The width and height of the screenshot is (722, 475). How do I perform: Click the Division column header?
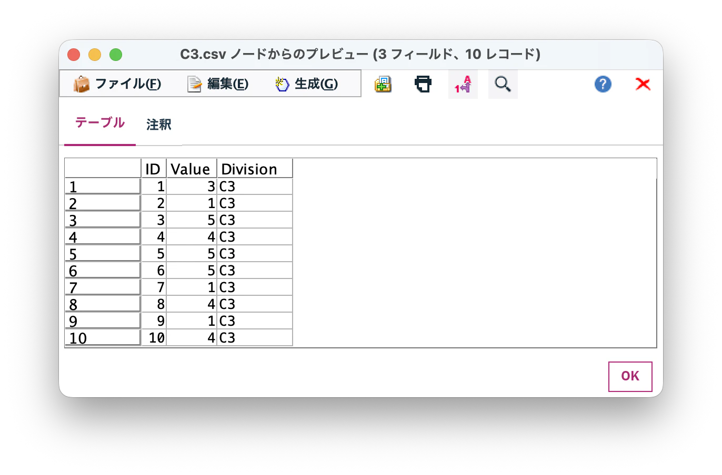[255, 169]
